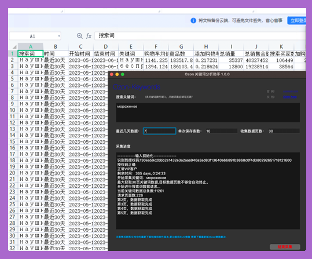Click the fx insert function icon

pyautogui.click(x=89, y=36)
